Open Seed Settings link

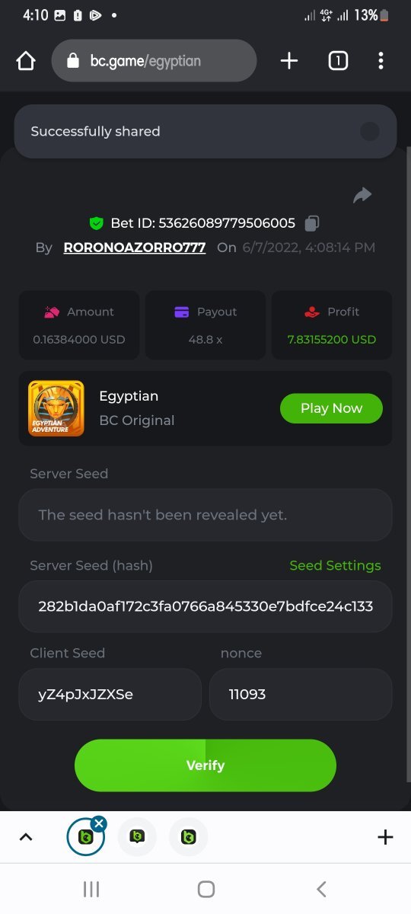click(335, 565)
